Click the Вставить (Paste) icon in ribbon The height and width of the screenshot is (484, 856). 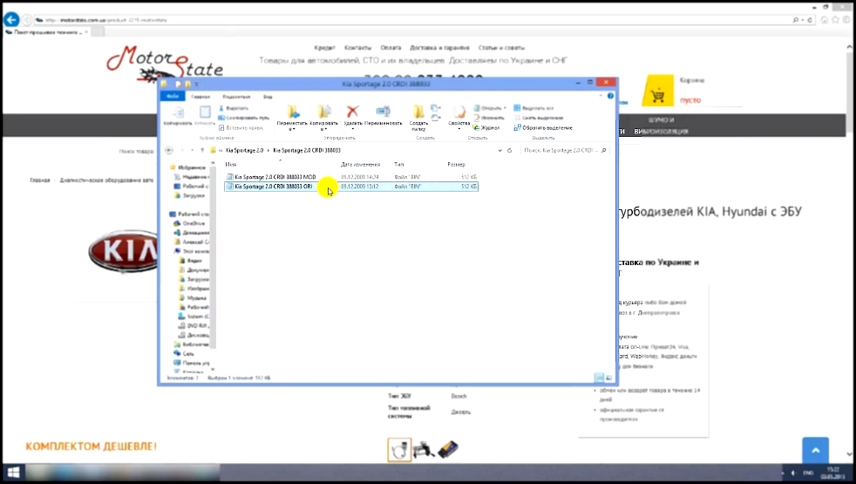tap(205, 116)
